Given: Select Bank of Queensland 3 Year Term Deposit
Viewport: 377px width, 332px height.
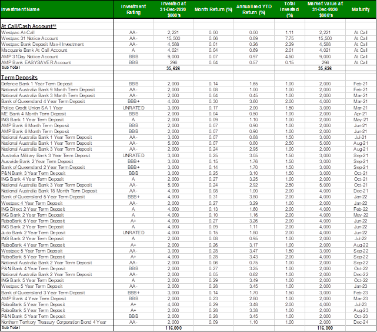Looking at the screenshot, I should coord(43,293).
